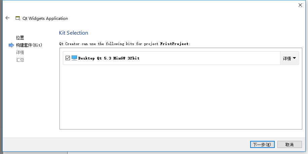Click the Desktop Qt 5.3 MinGW 32bit label

tap(109, 58)
